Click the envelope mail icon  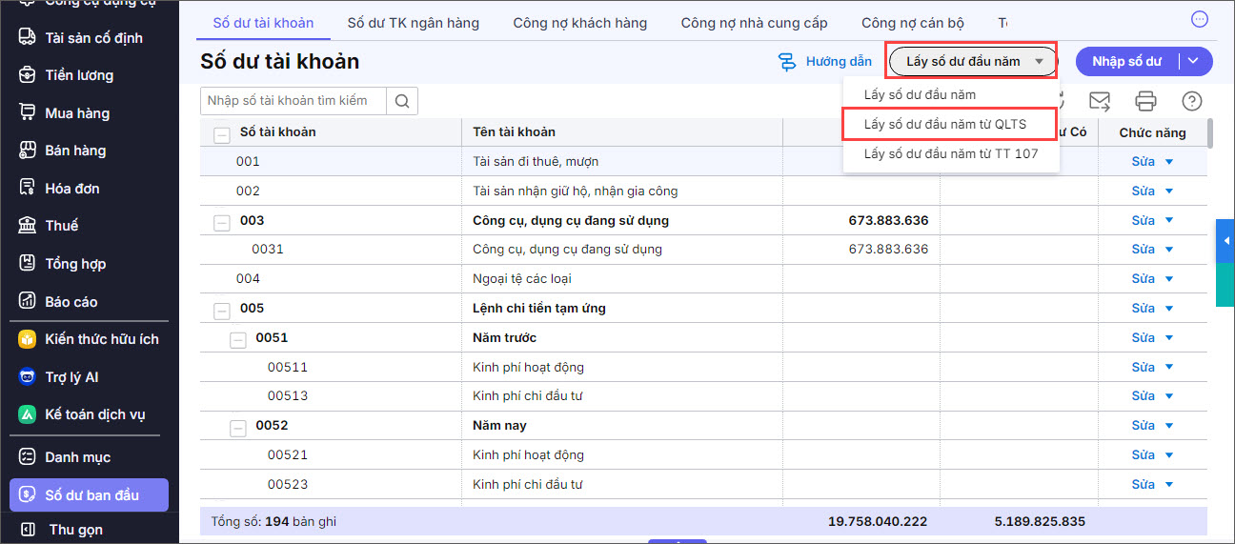click(1100, 101)
